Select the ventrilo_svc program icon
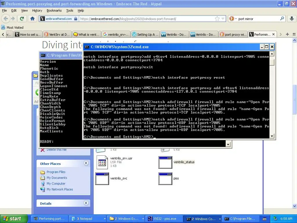Viewport: 297px width, 223px height. click(x=102, y=179)
